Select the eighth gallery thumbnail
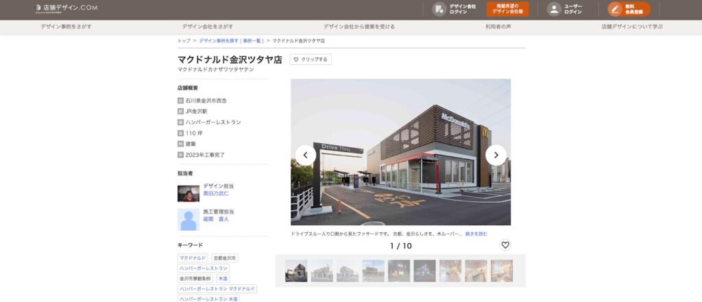Image resolution: width=702 pixels, height=302 pixels. click(476, 270)
